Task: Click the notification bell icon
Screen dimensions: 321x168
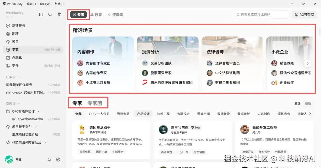Action: [49, 159]
